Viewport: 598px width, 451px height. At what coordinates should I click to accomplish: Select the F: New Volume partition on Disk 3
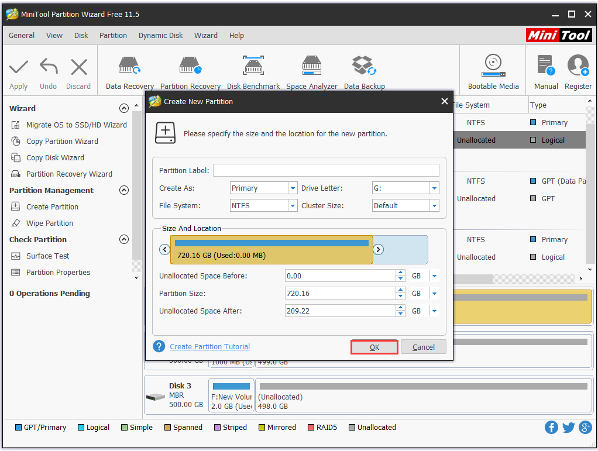[x=232, y=395]
